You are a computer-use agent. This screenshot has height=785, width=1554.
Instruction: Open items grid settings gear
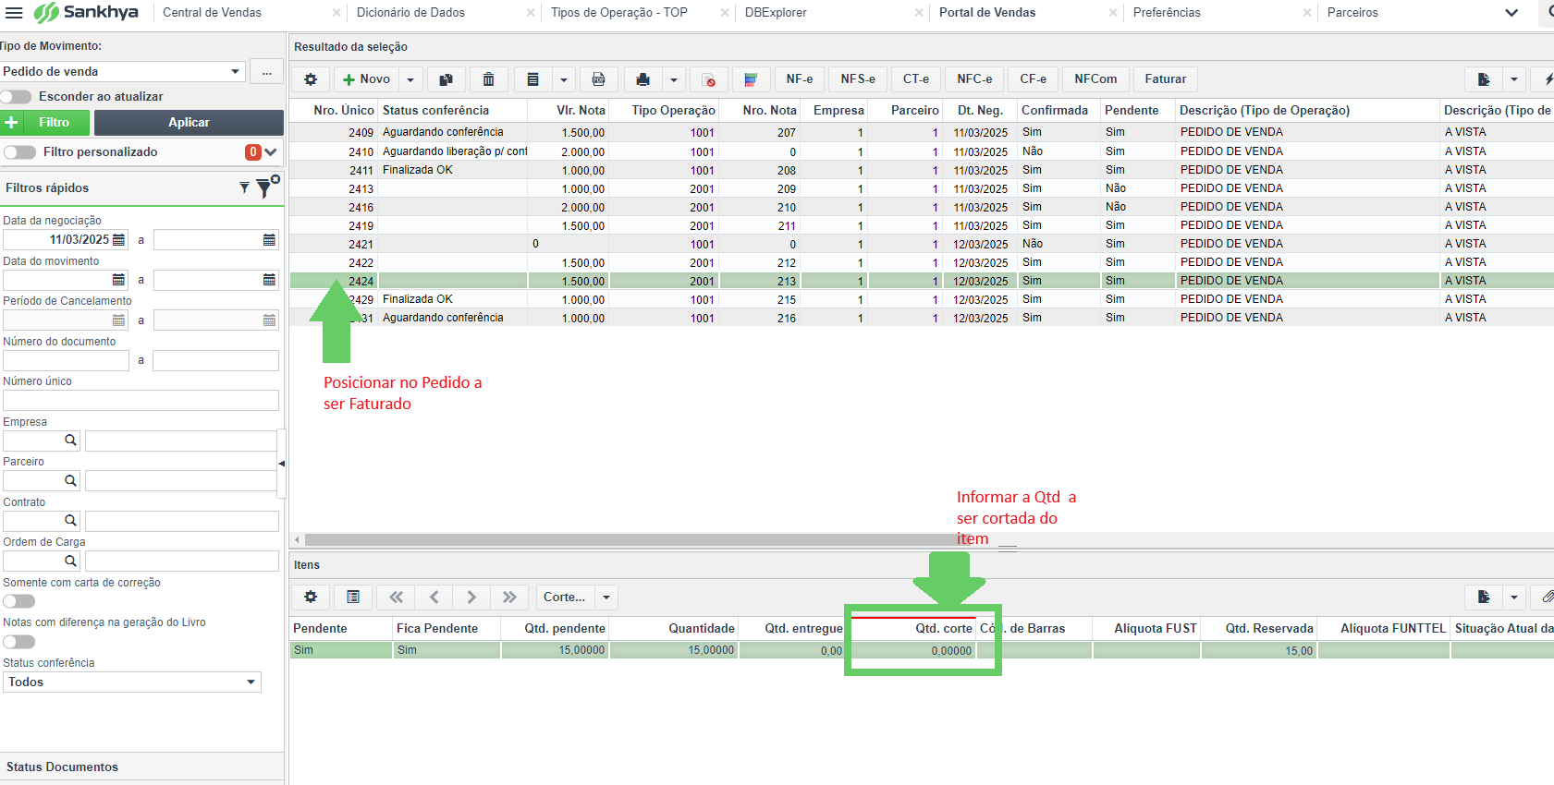(311, 598)
